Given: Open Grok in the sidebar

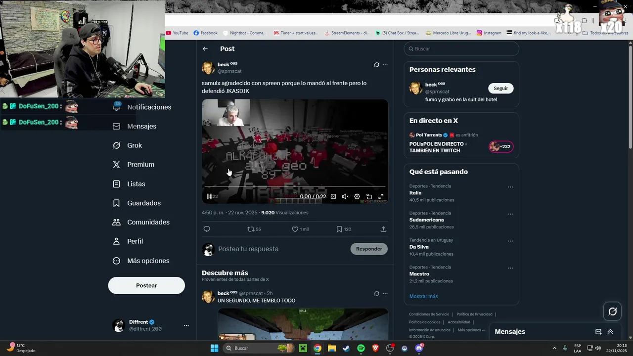Looking at the screenshot, I should pyautogui.click(x=127, y=145).
